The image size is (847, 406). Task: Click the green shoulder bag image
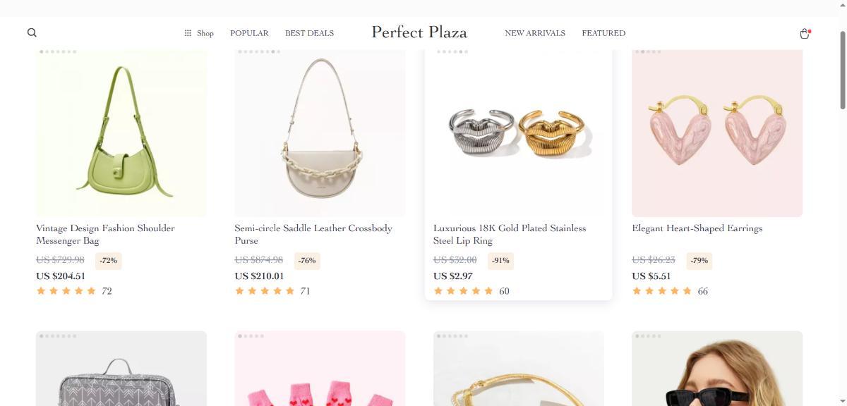121,133
